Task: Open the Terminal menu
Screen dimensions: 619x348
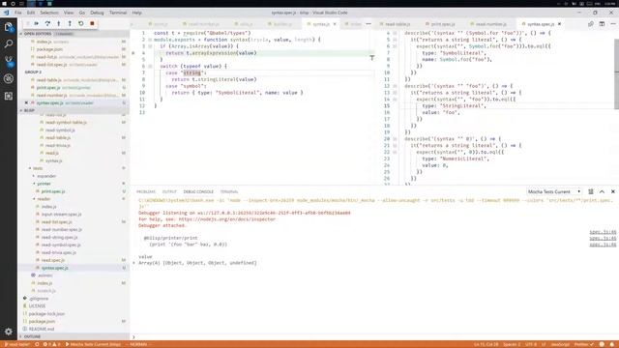Action: [x=118, y=13]
